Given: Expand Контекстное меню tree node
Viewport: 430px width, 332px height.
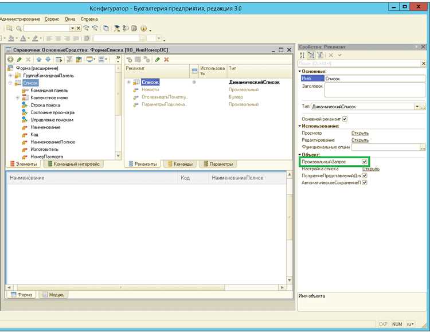Looking at the screenshot, I should point(18,97).
